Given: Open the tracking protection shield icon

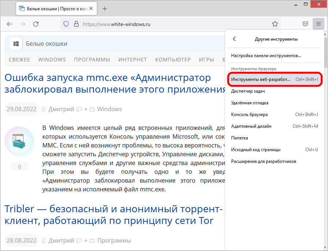Looking at the screenshot, I should point(66,24).
